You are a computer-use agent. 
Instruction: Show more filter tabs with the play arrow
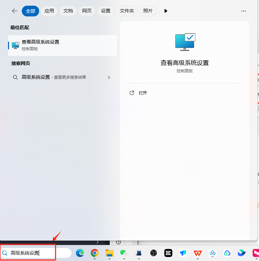click(x=166, y=11)
